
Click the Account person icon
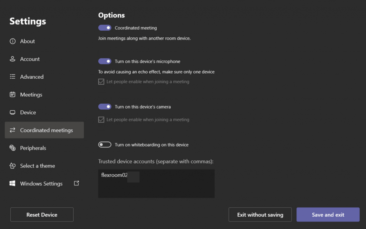click(13, 59)
